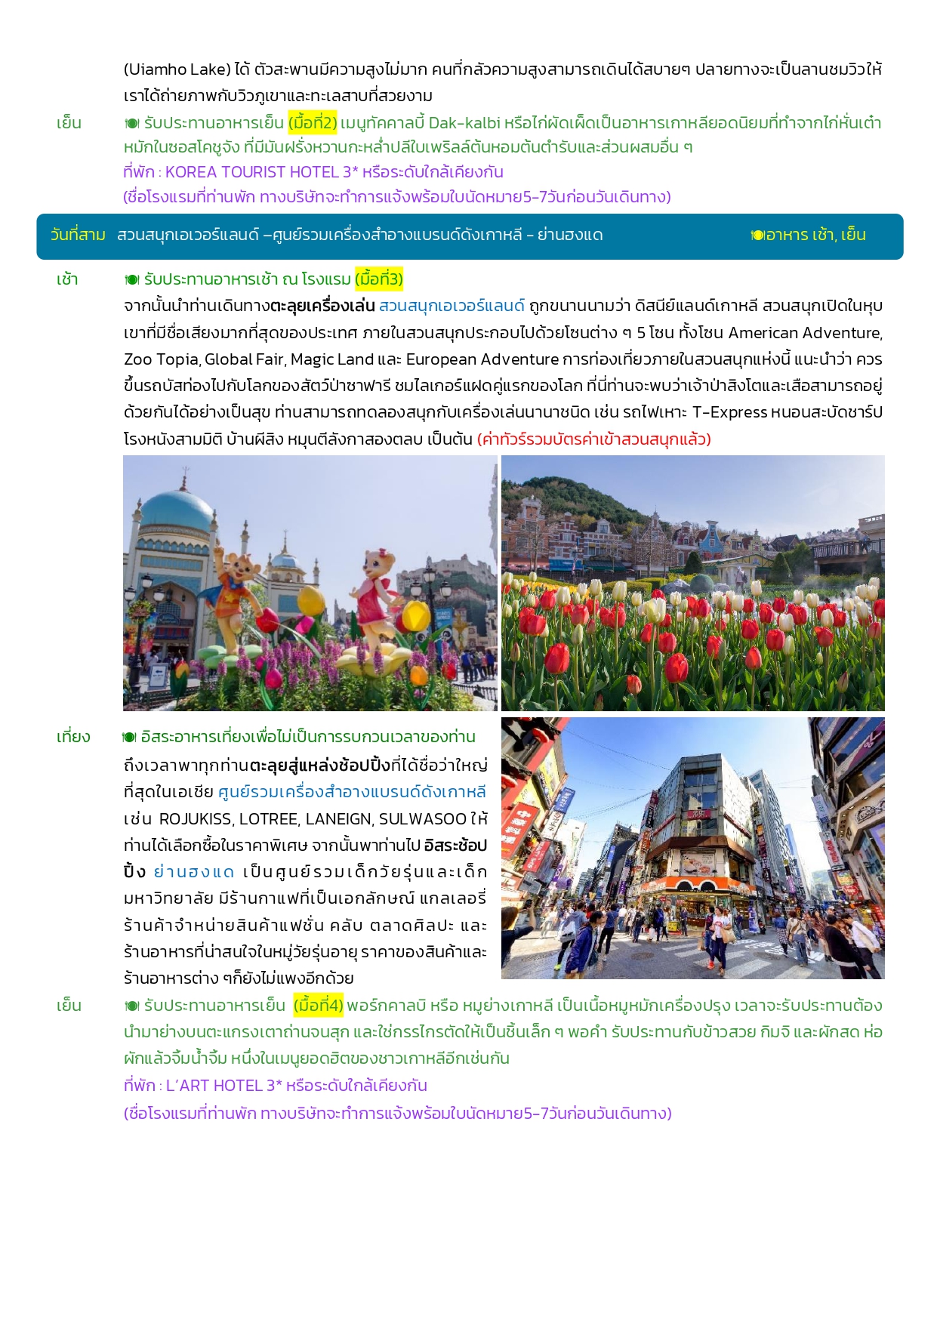Select the text "(Uiamho Lake)"
Screen dimensions: 937x1325
(x=177, y=69)
